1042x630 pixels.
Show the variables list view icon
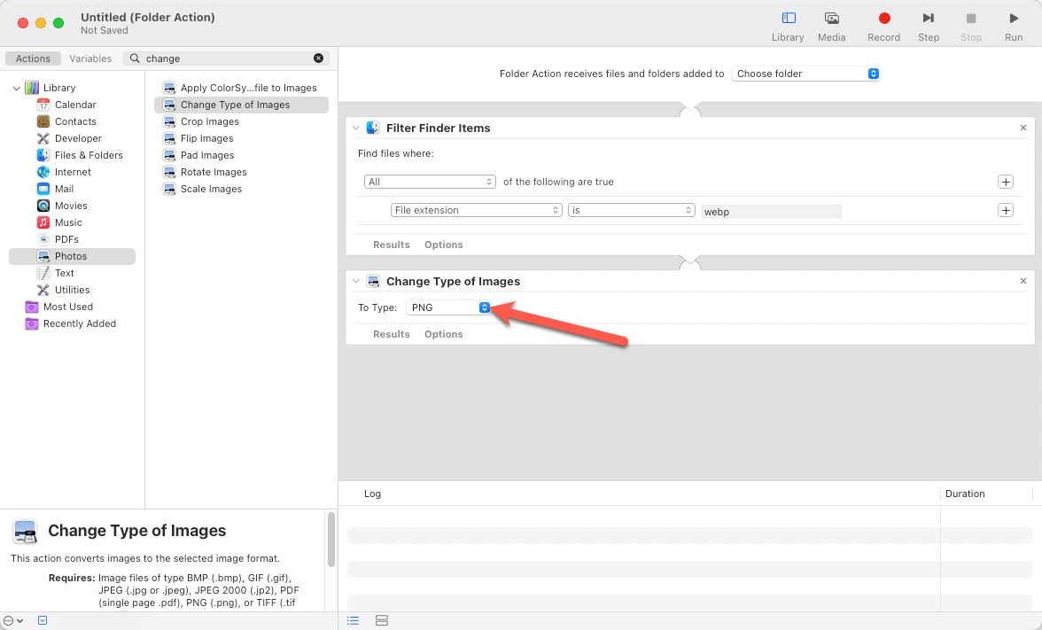tap(381, 620)
